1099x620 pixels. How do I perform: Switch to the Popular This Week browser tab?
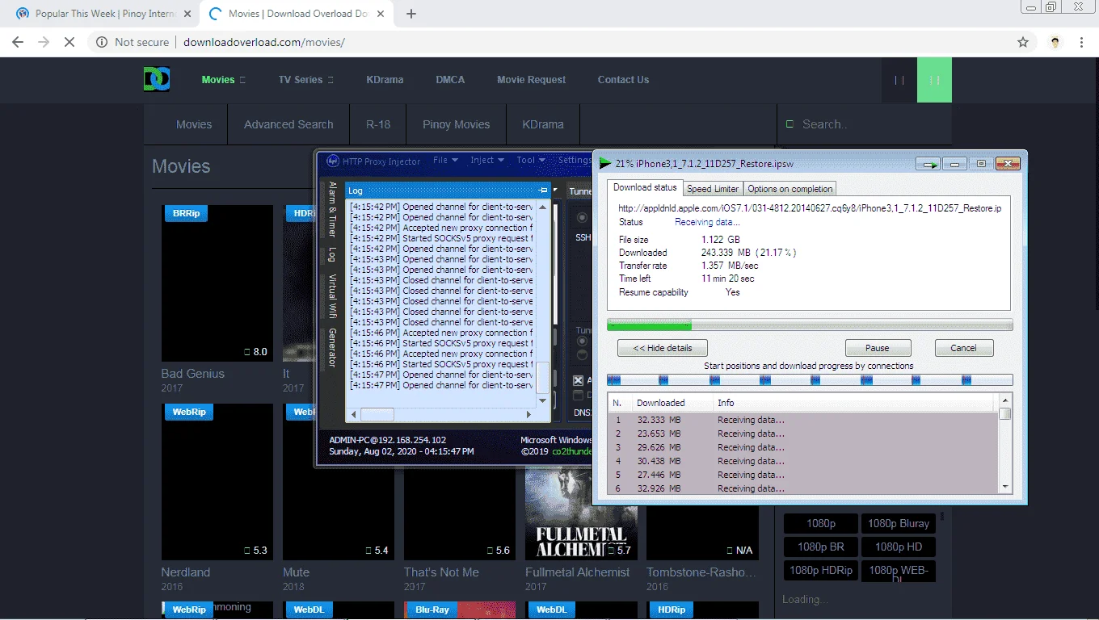106,14
